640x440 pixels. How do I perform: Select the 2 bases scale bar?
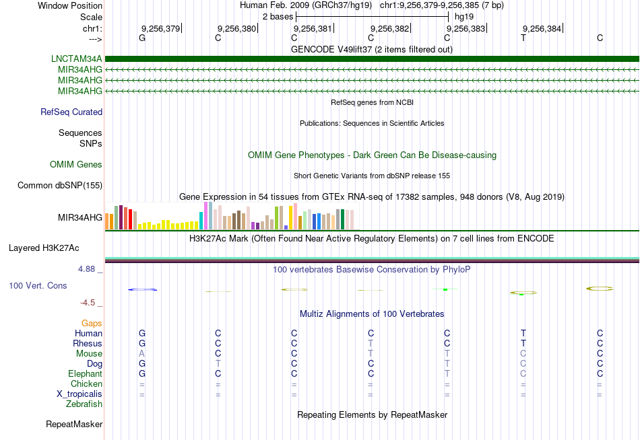tap(373, 17)
